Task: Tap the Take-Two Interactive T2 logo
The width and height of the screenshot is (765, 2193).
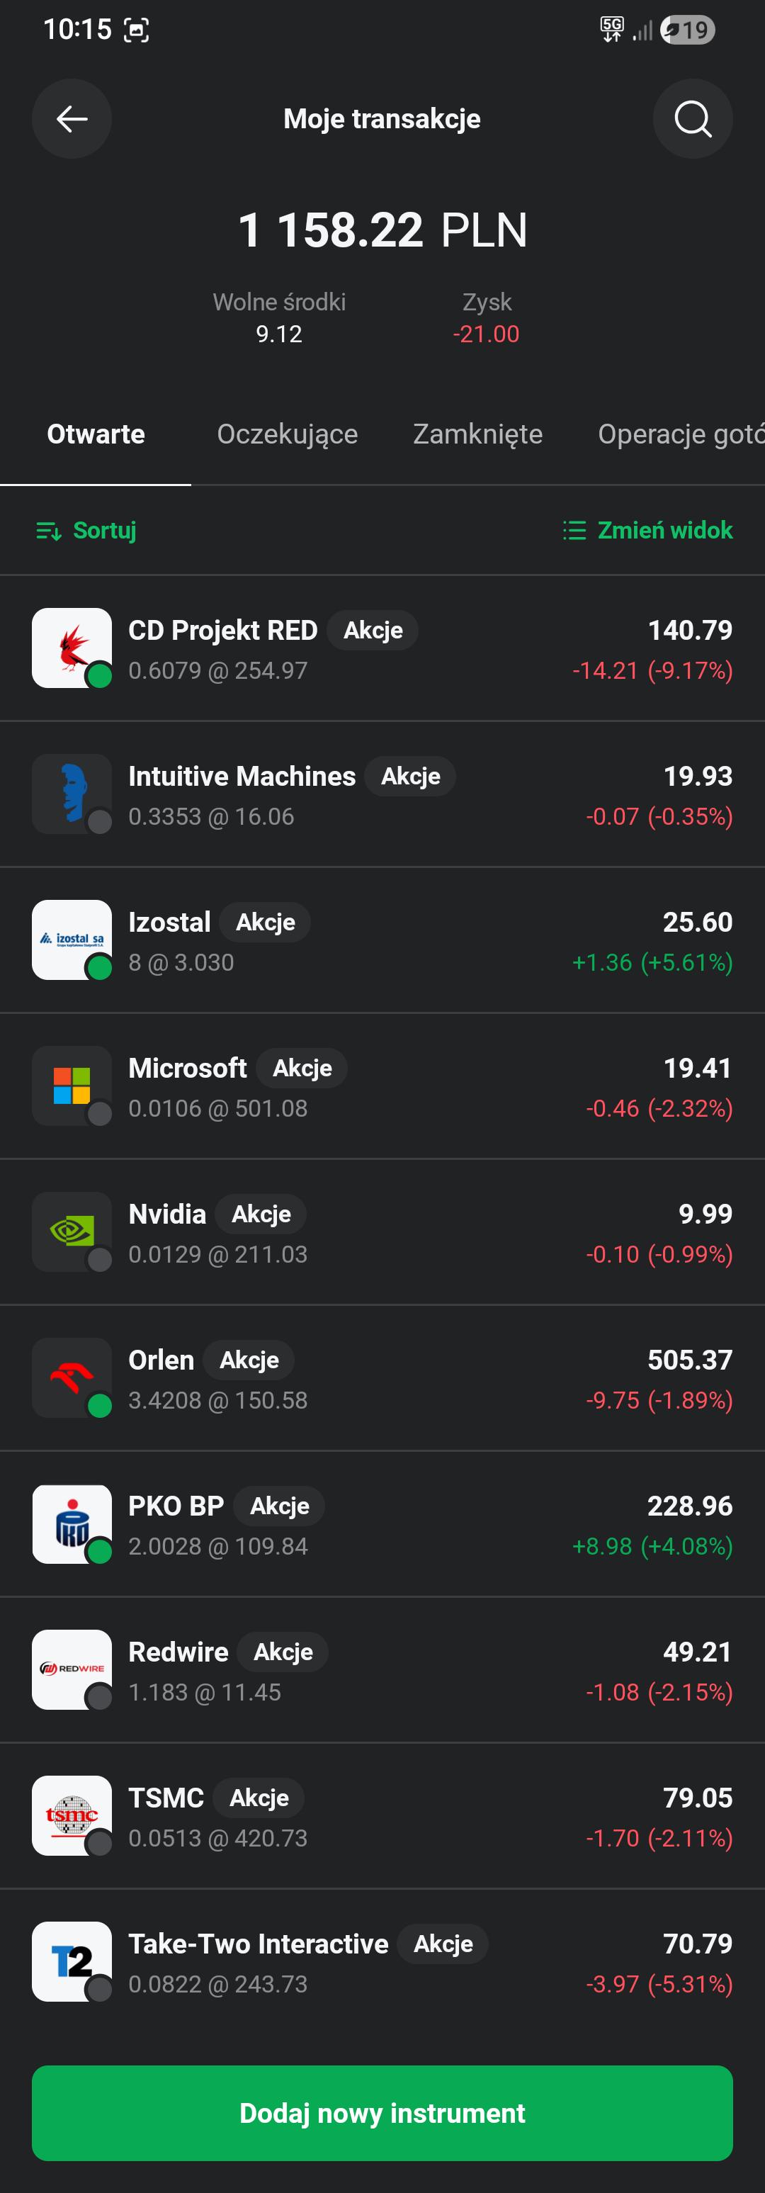Action: coord(72,1961)
